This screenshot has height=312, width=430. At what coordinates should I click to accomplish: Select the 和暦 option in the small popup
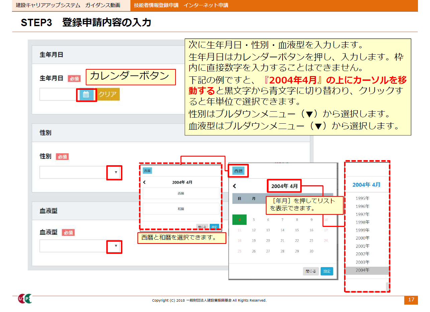pos(181,208)
